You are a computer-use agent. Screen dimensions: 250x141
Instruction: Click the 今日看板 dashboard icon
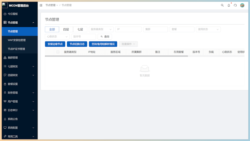(5, 14)
